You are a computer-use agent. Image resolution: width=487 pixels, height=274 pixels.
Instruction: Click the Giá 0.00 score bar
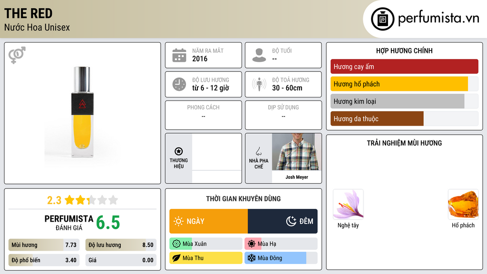[121, 260]
